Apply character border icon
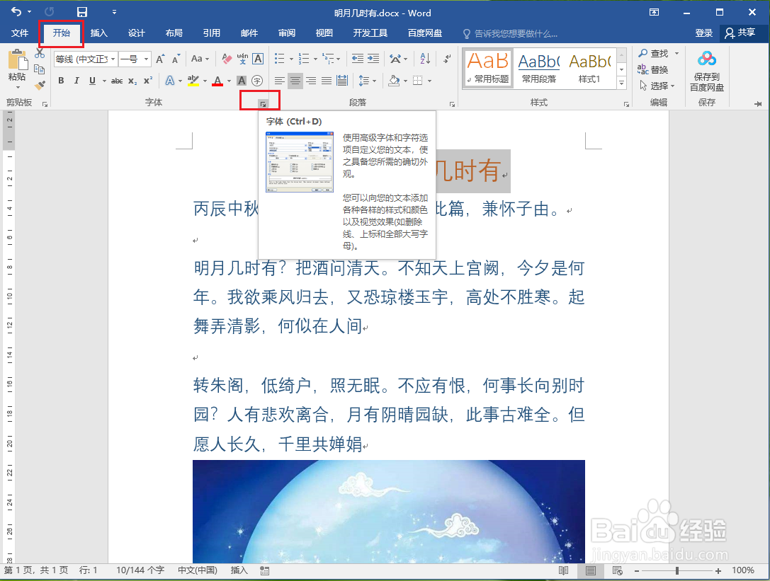Image resolution: width=770 pixels, height=581 pixels. [x=258, y=59]
